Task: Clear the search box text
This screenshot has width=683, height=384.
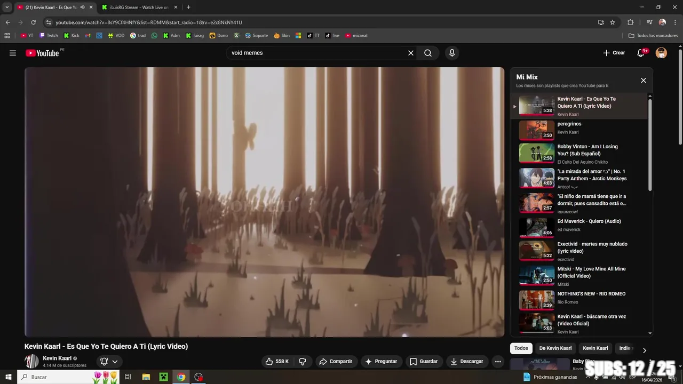Action: [411, 53]
